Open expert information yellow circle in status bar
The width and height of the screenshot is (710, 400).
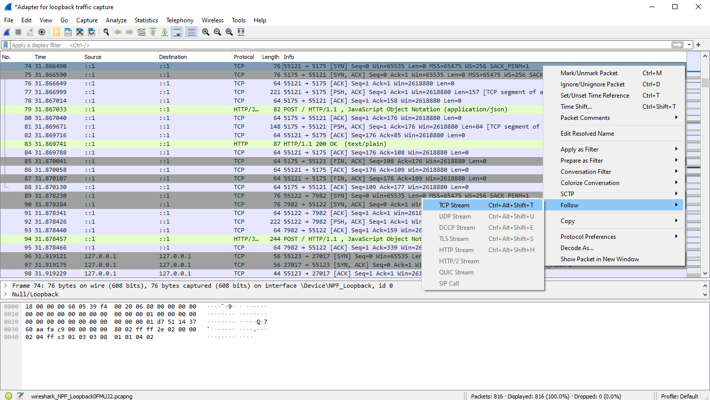point(9,396)
